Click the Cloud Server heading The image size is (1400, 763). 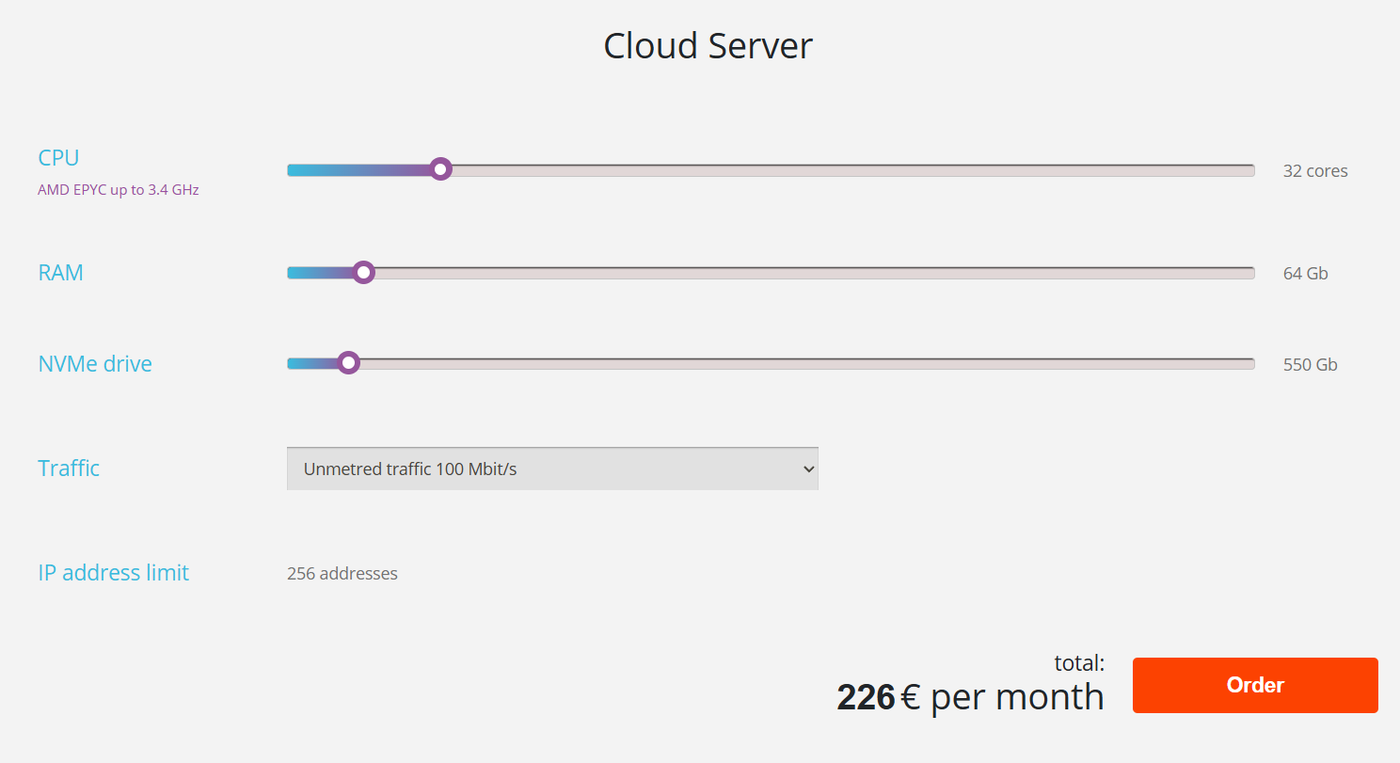pyautogui.click(x=708, y=46)
